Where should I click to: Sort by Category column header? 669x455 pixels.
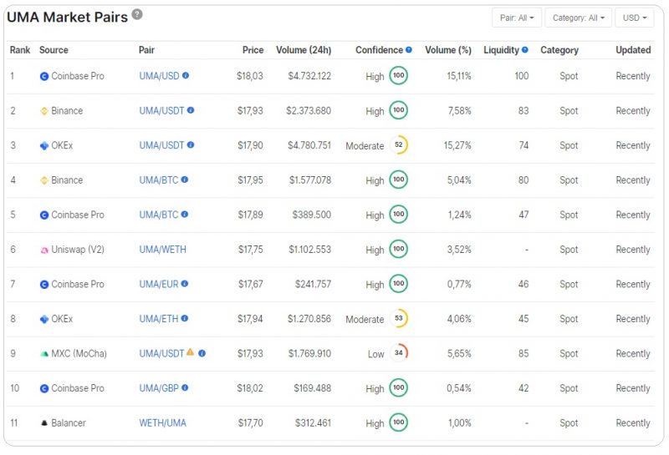pyautogui.click(x=559, y=50)
